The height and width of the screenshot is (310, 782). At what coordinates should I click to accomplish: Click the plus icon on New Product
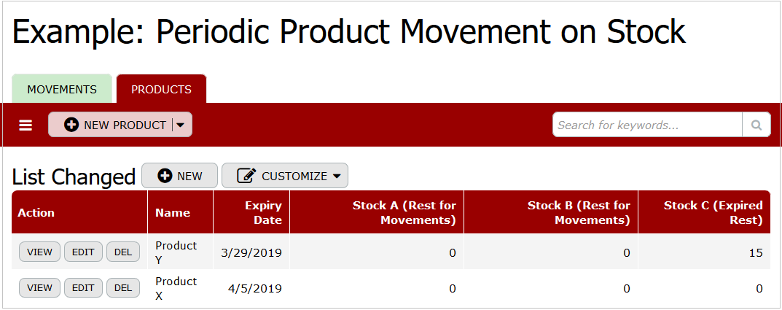pyautogui.click(x=71, y=125)
